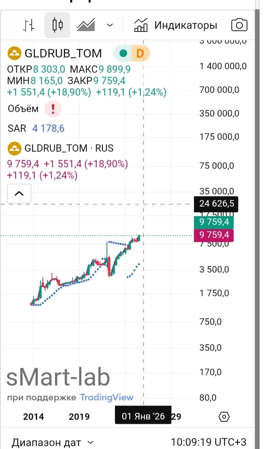Click the GLDRUB_TOM gold symbol icon
Viewport: 268px width, 449px height.
(14, 53)
